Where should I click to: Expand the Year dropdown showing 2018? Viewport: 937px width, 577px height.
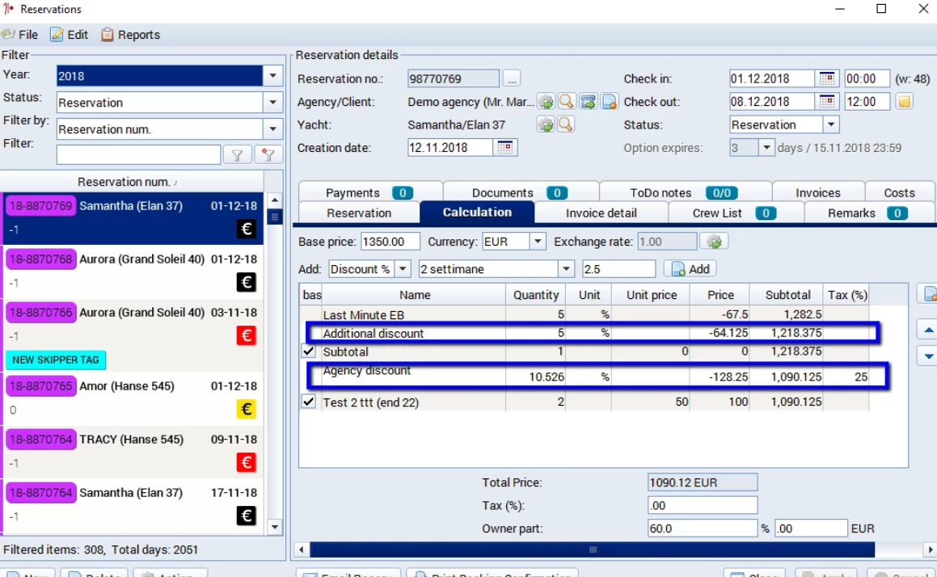click(272, 76)
